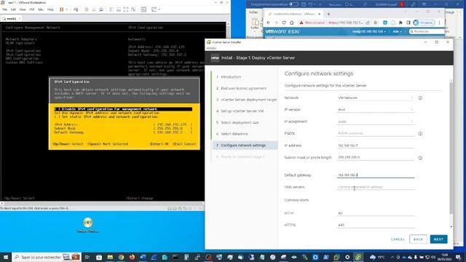Screen dimensions: 466x262
Task: Open Help menu in VMware Workstation
Action: pyautogui.click(x=50, y=9)
